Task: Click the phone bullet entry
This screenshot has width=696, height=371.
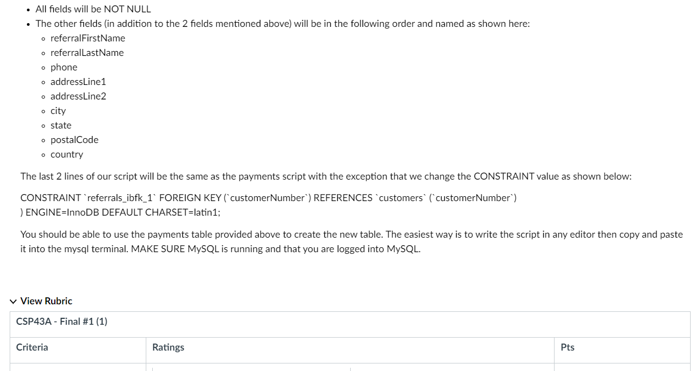Action: (x=63, y=67)
